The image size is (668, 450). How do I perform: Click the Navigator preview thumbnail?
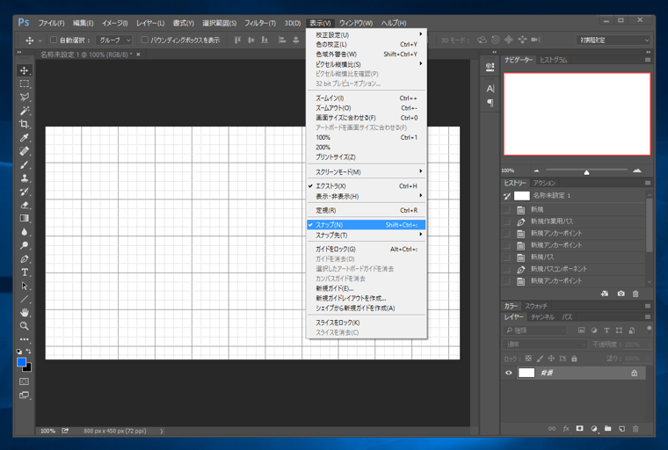(577, 113)
